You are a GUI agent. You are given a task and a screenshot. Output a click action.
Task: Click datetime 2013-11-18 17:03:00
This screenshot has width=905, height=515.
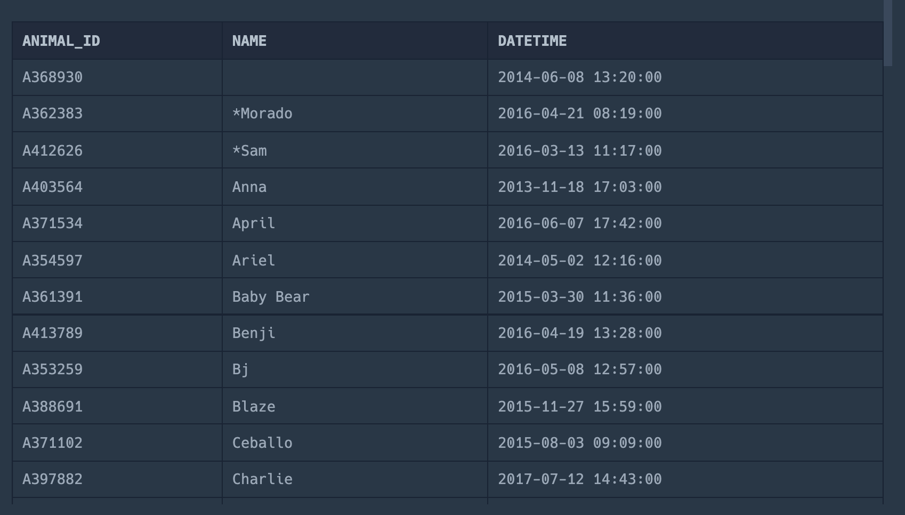tap(579, 187)
